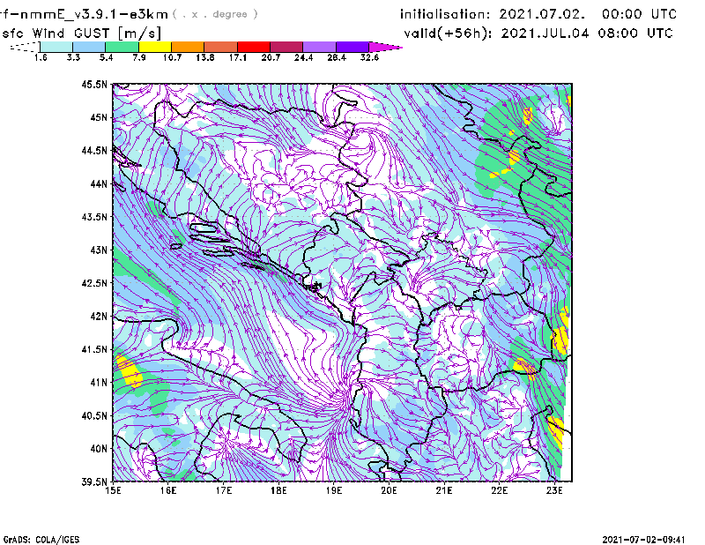Click the 20E longitude label
This screenshot has width=705, height=545.
click(x=389, y=490)
